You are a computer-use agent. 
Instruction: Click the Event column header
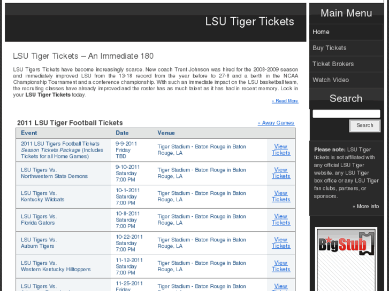click(29, 133)
